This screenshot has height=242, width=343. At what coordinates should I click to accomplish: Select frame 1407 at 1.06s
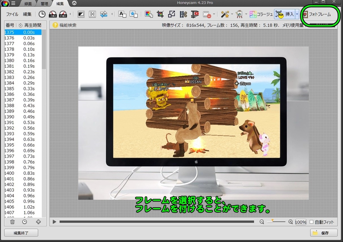point(23,213)
